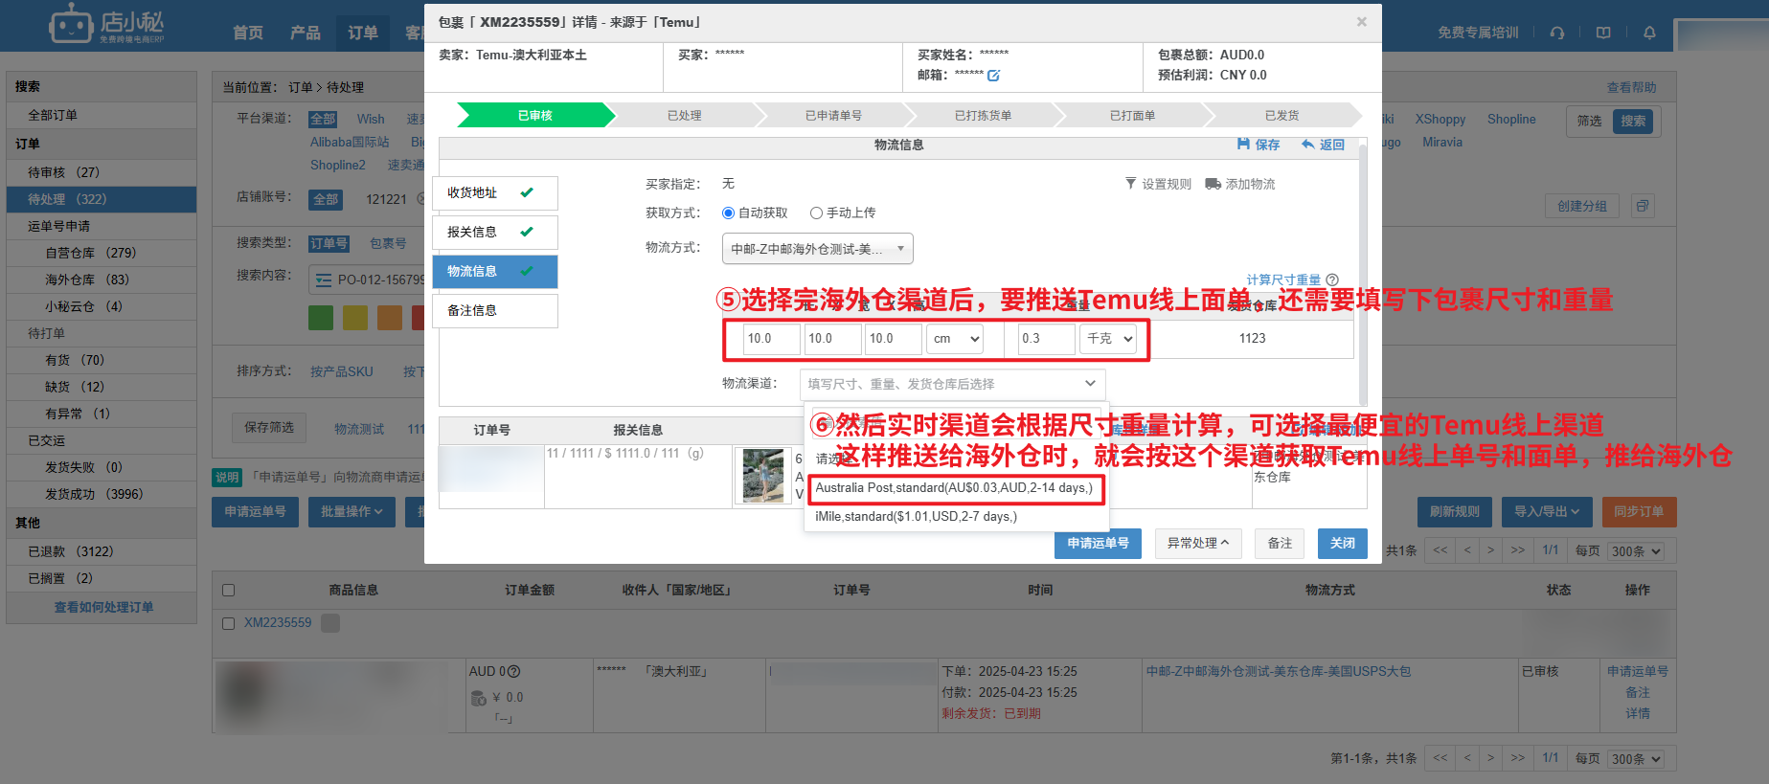
Task: Open the 备注信息 section tab
Action: click(x=495, y=310)
